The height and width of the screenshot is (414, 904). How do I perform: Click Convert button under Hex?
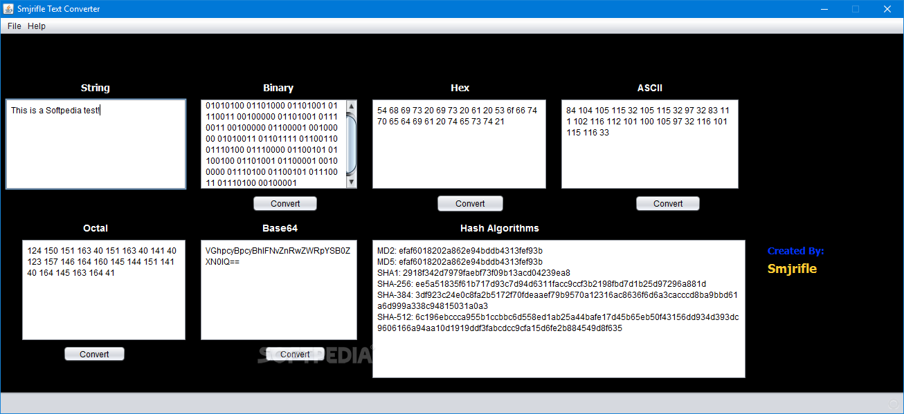(470, 203)
